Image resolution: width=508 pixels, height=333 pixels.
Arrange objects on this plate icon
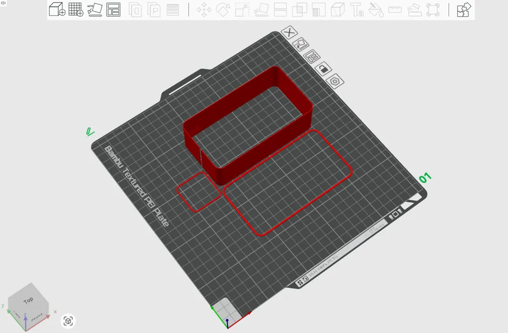click(312, 56)
